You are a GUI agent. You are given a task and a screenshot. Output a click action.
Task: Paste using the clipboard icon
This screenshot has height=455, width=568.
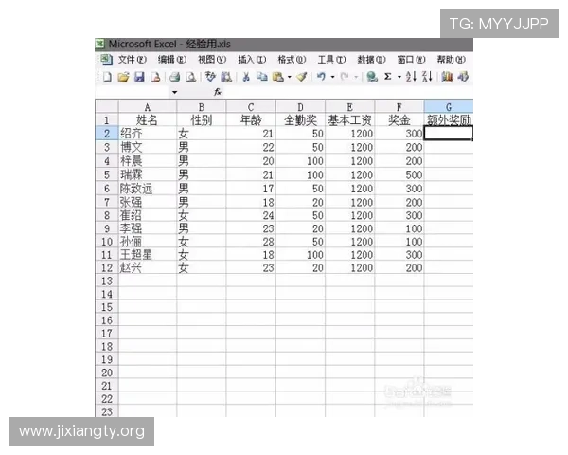pyautogui.click(x=278, y=77)
